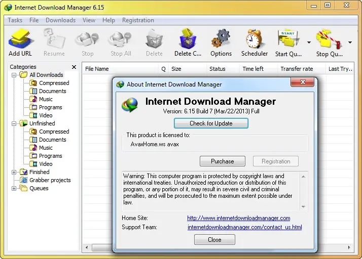
Task: Open the Help menu
Action: [108, 20]
